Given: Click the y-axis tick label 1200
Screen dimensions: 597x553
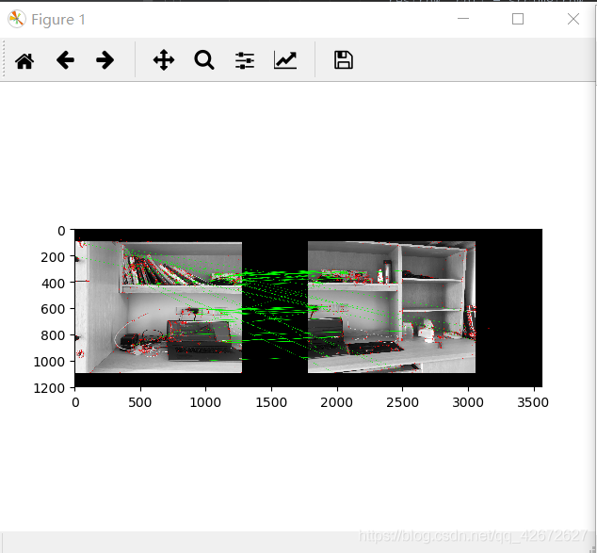Looking at the screenshot, I should [x=49, y=388].
